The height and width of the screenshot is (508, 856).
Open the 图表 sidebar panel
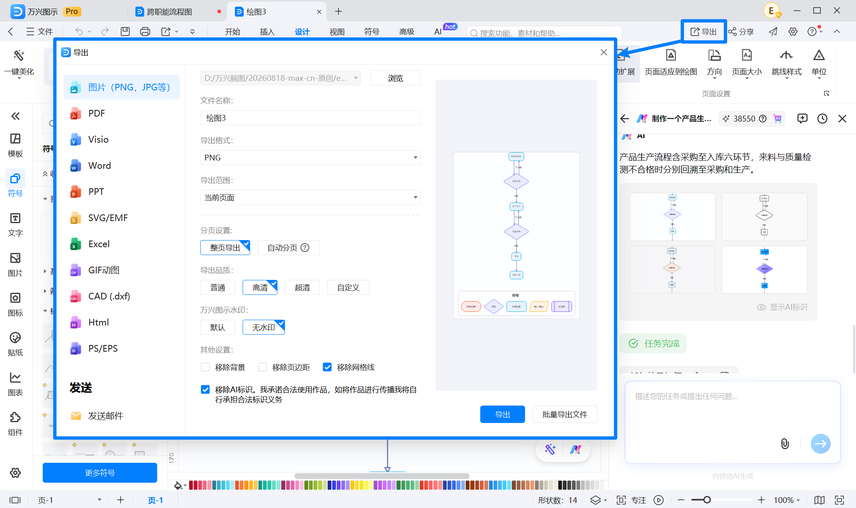pos(15,384)
